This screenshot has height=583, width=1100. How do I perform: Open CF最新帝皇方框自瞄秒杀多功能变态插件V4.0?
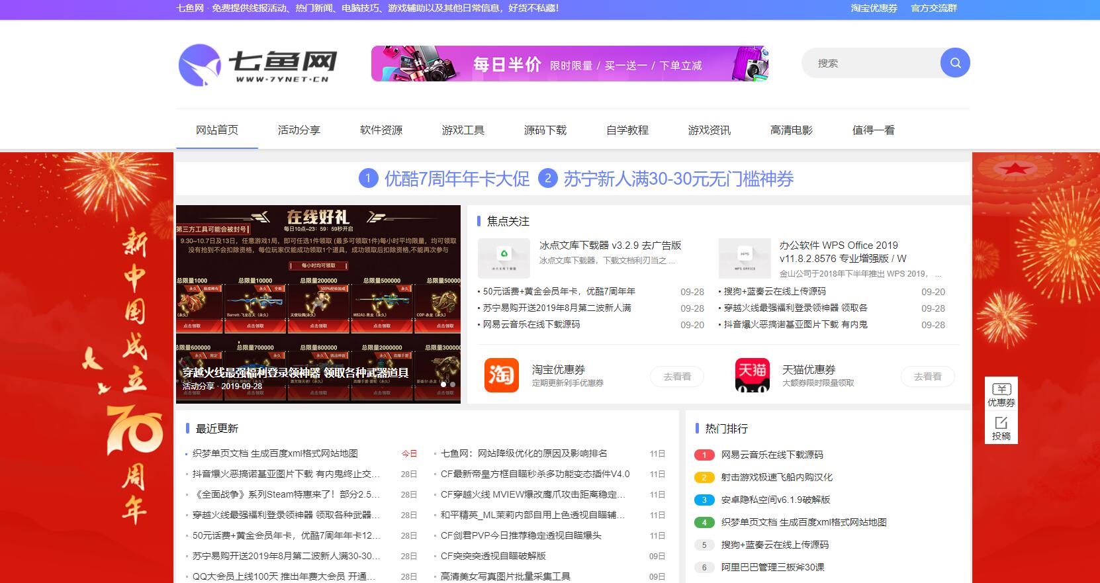(535, 474)
